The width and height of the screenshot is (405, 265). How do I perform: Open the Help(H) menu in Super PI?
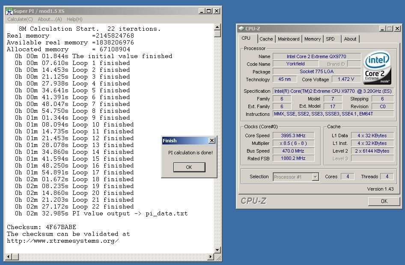[74, 19]
